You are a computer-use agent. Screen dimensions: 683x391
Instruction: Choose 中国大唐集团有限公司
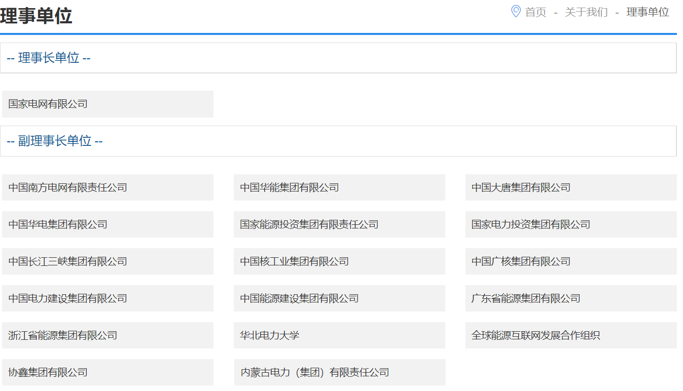click(x=571, y=187)
